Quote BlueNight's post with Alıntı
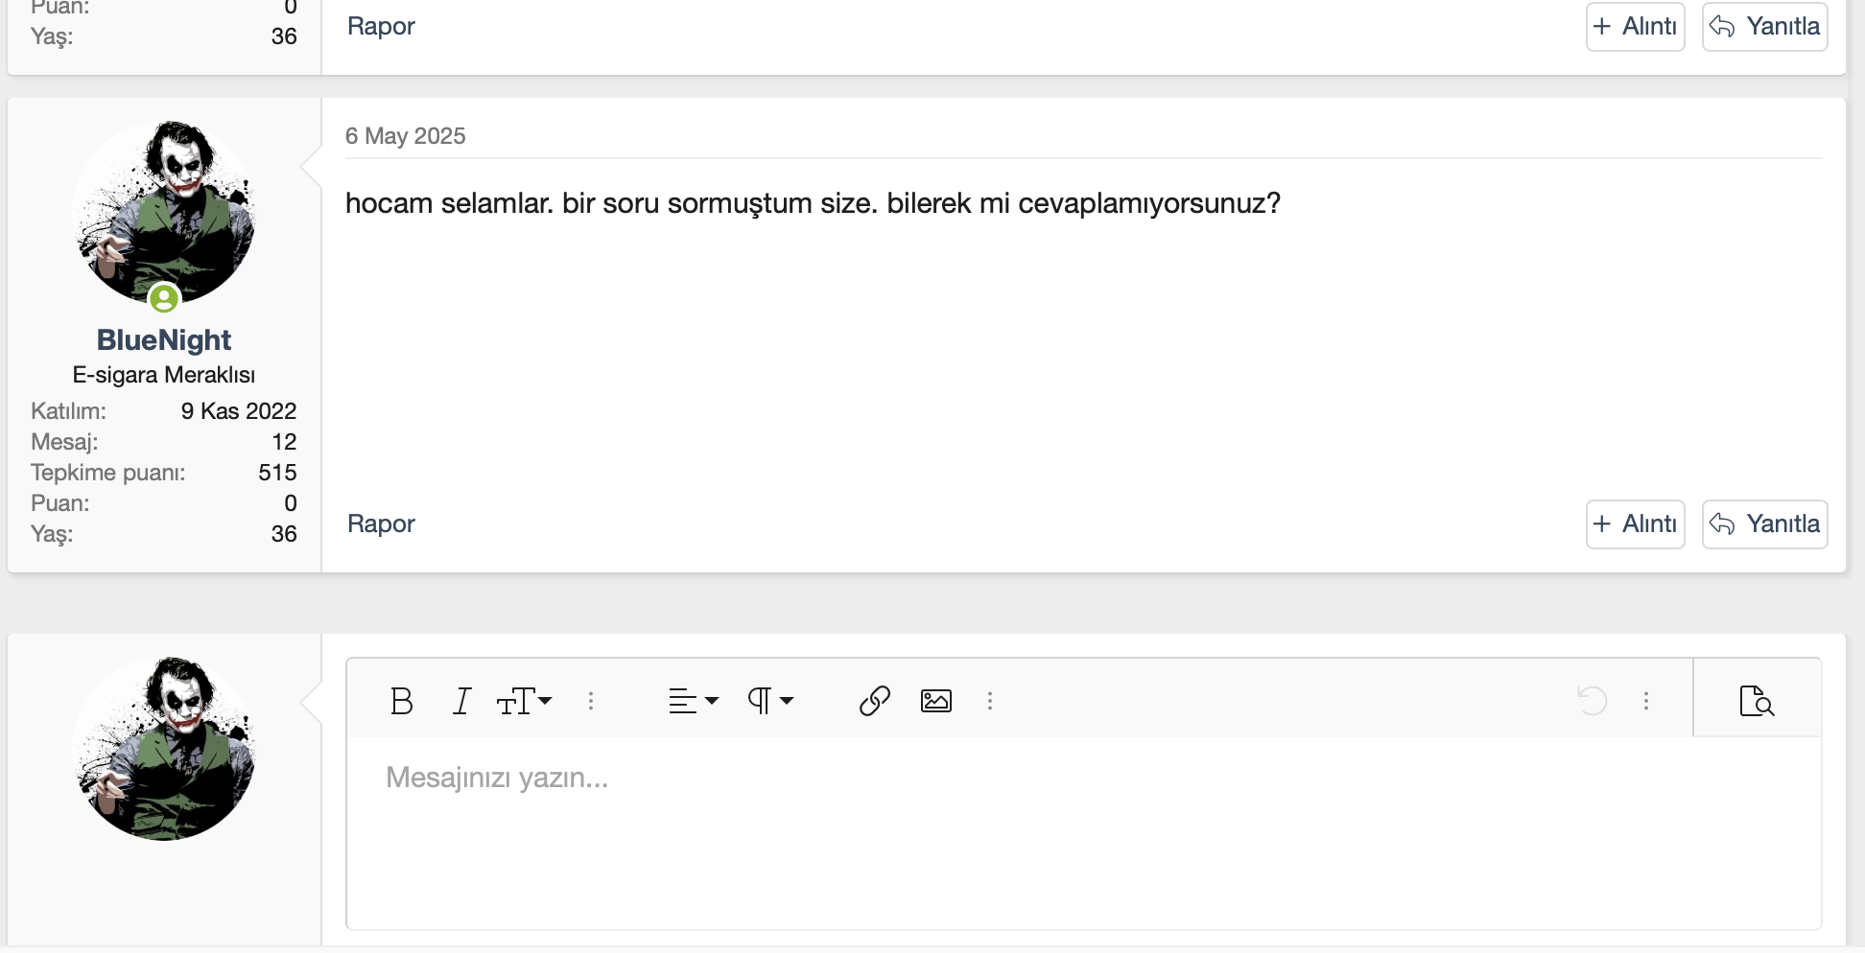The image size is (1865, 953). (x=1636, y=524)
